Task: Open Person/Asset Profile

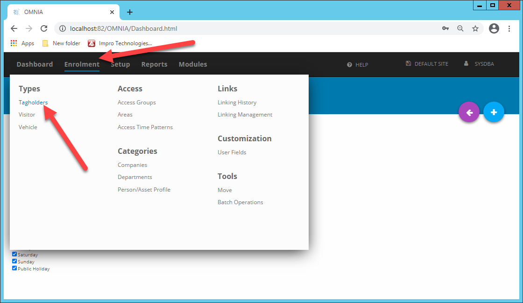Action: (144, 190)
